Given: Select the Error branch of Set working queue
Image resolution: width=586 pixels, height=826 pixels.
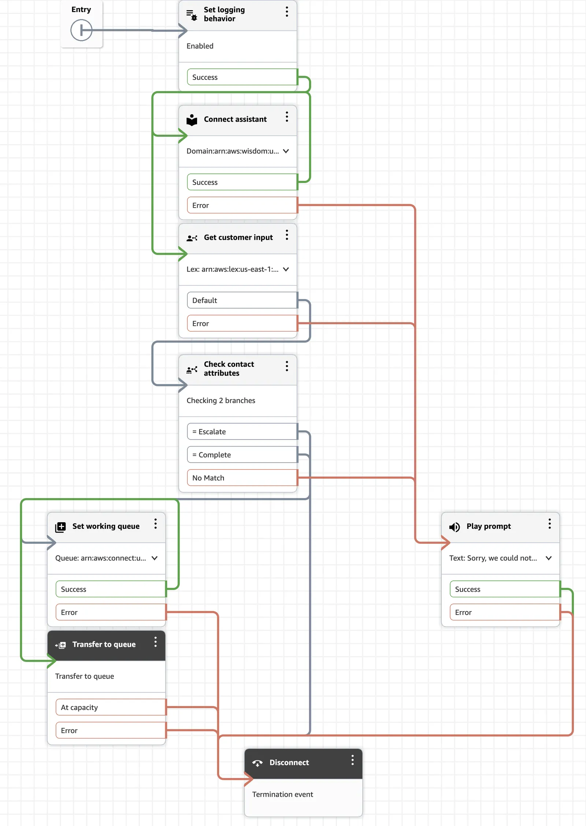Looking at the screenshot, I should click(111, 612).
